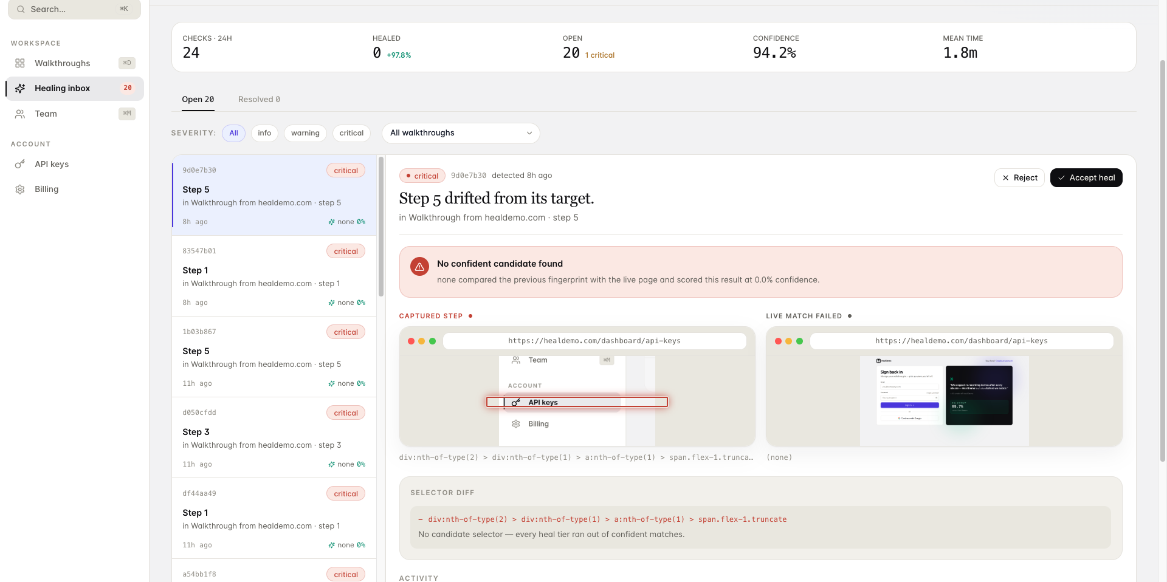Click the Billing gear icon
The height and width of the screenshot is (582, 1167).
[x=20, y=189]
